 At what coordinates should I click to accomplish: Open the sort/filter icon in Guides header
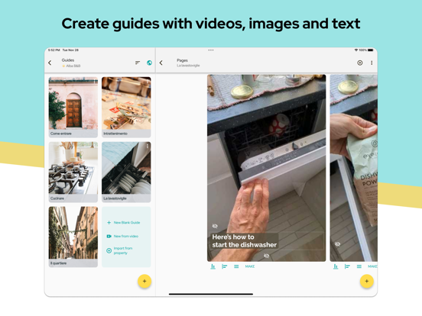tap(138, 63)
